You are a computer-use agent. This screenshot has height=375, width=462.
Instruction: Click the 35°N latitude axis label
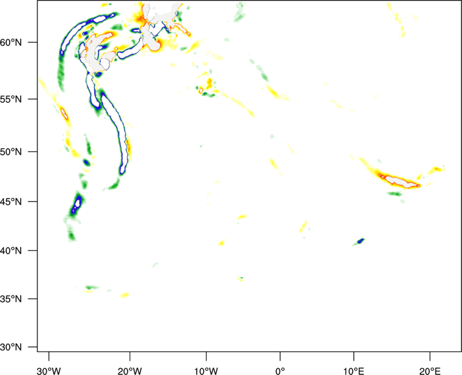point(19,299)
